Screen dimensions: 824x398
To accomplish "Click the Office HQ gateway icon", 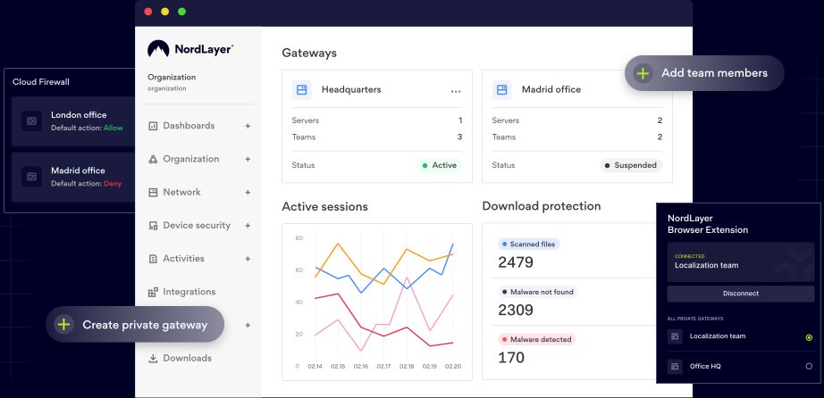I will [676, 366].
